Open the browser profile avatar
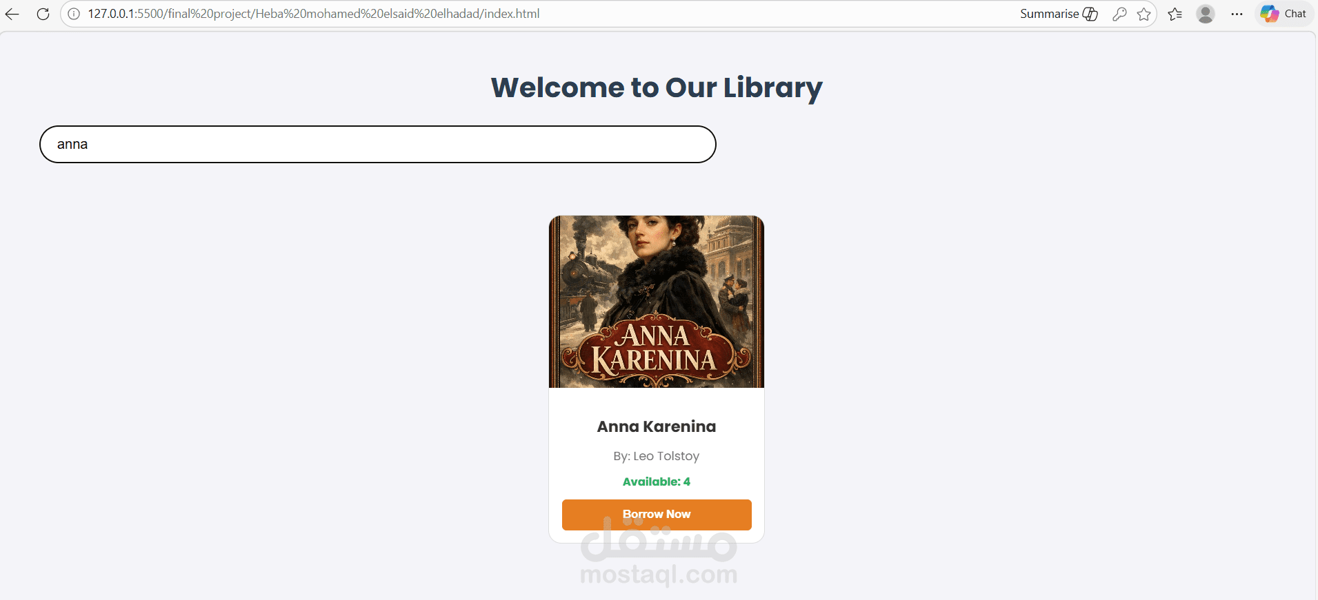This screenshot has width=1318, height=600. tap(1206, 14)
